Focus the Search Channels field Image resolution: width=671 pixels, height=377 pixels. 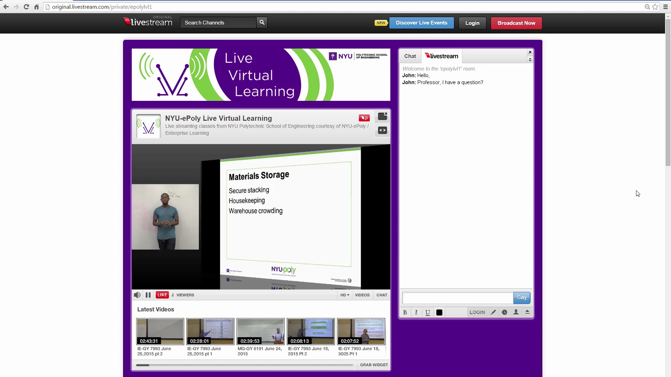[x=218, y=22]
